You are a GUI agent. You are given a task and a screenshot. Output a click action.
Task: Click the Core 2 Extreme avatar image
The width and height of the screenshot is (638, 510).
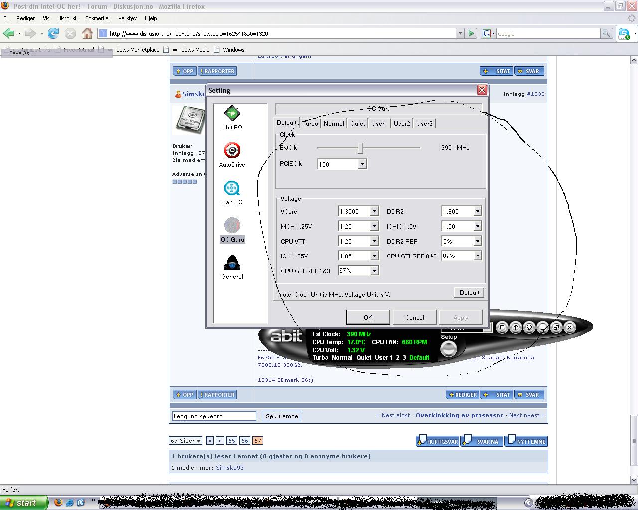[x=189, y=120]
